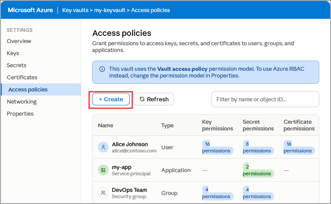Image resolution: width=331 pixels, height=204 pixels.
Task: Click the Microsoft Azure logo text
Action: (x=31, y=10)
